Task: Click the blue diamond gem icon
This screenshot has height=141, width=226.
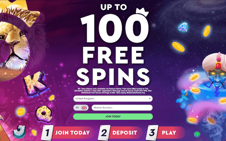Action: point(183,27)
